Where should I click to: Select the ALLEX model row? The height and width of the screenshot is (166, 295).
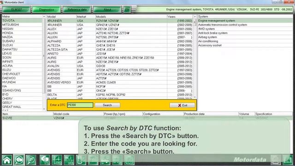click(x=120, y=29)
